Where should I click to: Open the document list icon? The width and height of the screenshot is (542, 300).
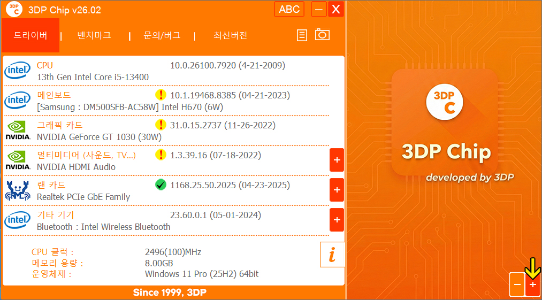click(302, 35)
